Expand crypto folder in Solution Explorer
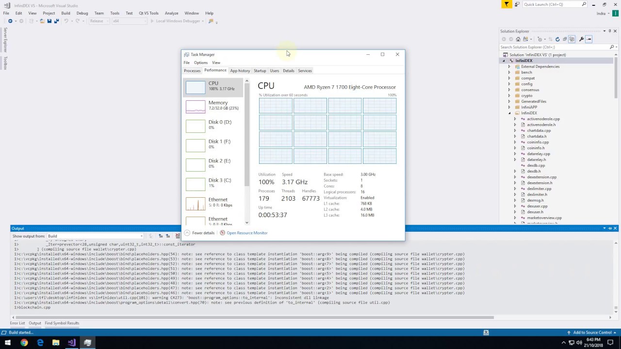 point(509,95)
